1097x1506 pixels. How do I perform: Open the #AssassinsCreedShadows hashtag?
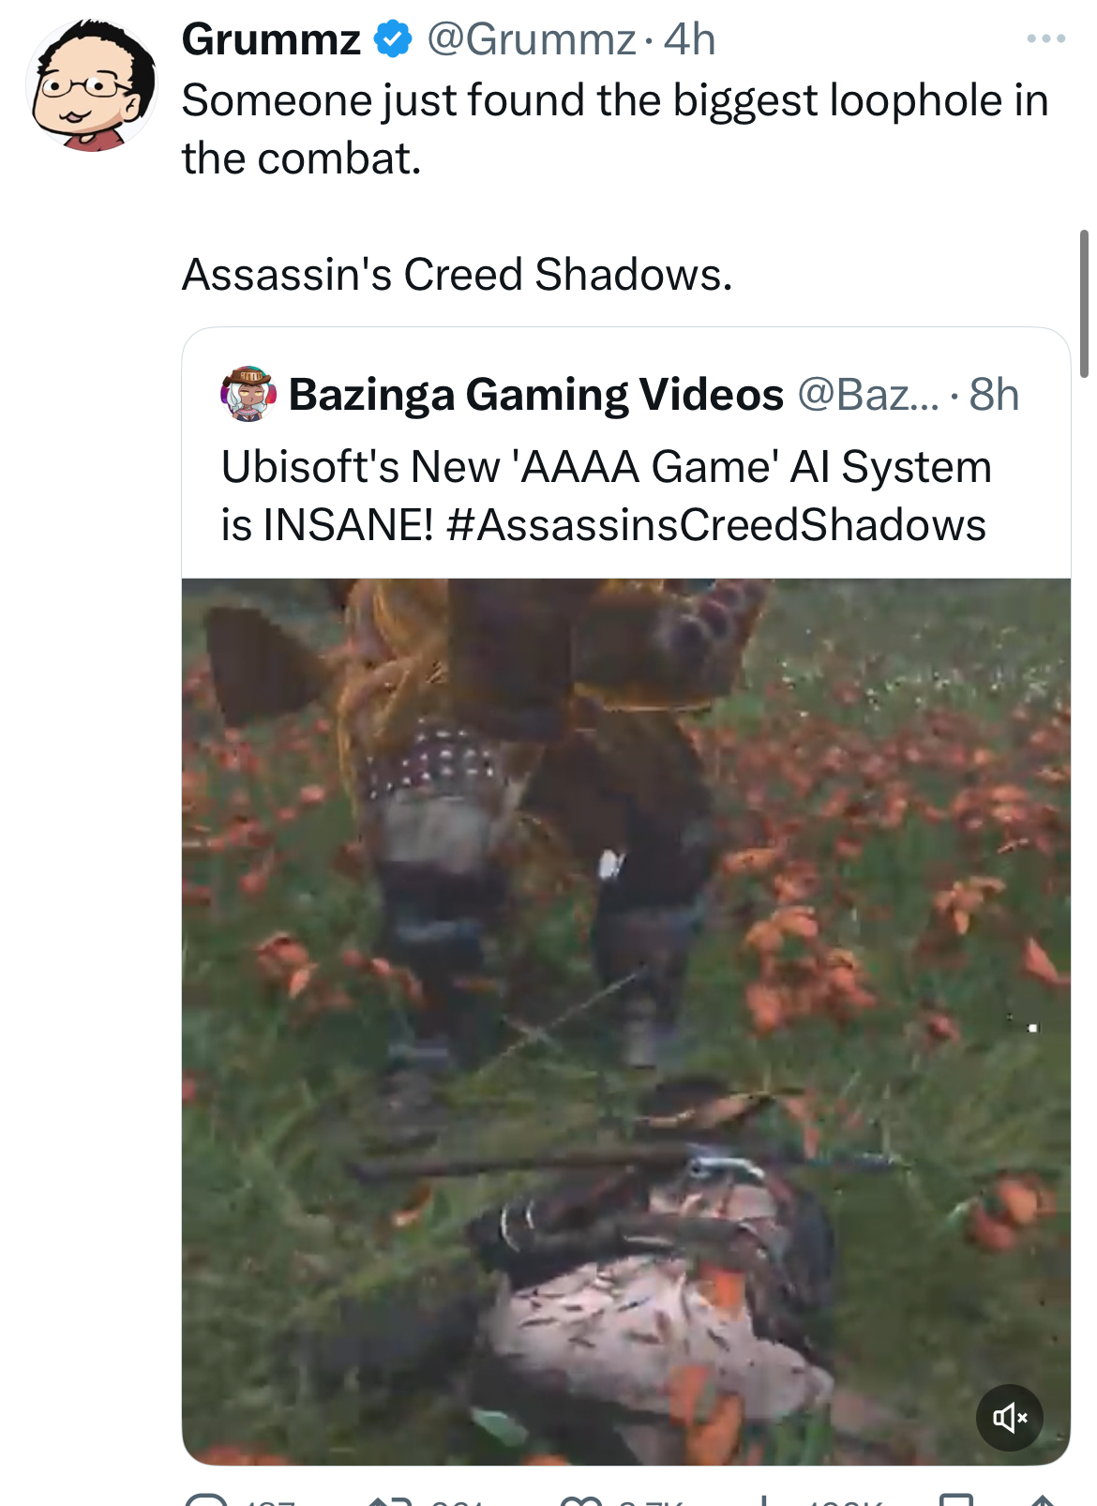(x=716, y=525)
